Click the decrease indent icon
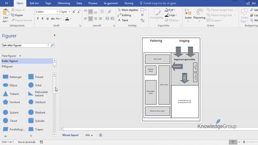This screenshot has width=258, height=145. 107,19
